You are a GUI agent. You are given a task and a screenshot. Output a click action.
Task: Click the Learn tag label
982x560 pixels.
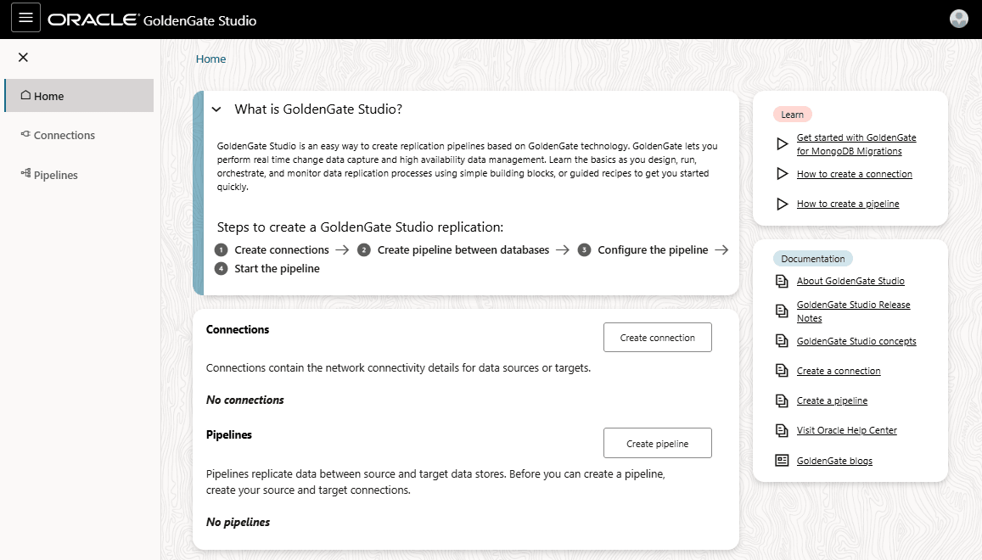[792, 115]
